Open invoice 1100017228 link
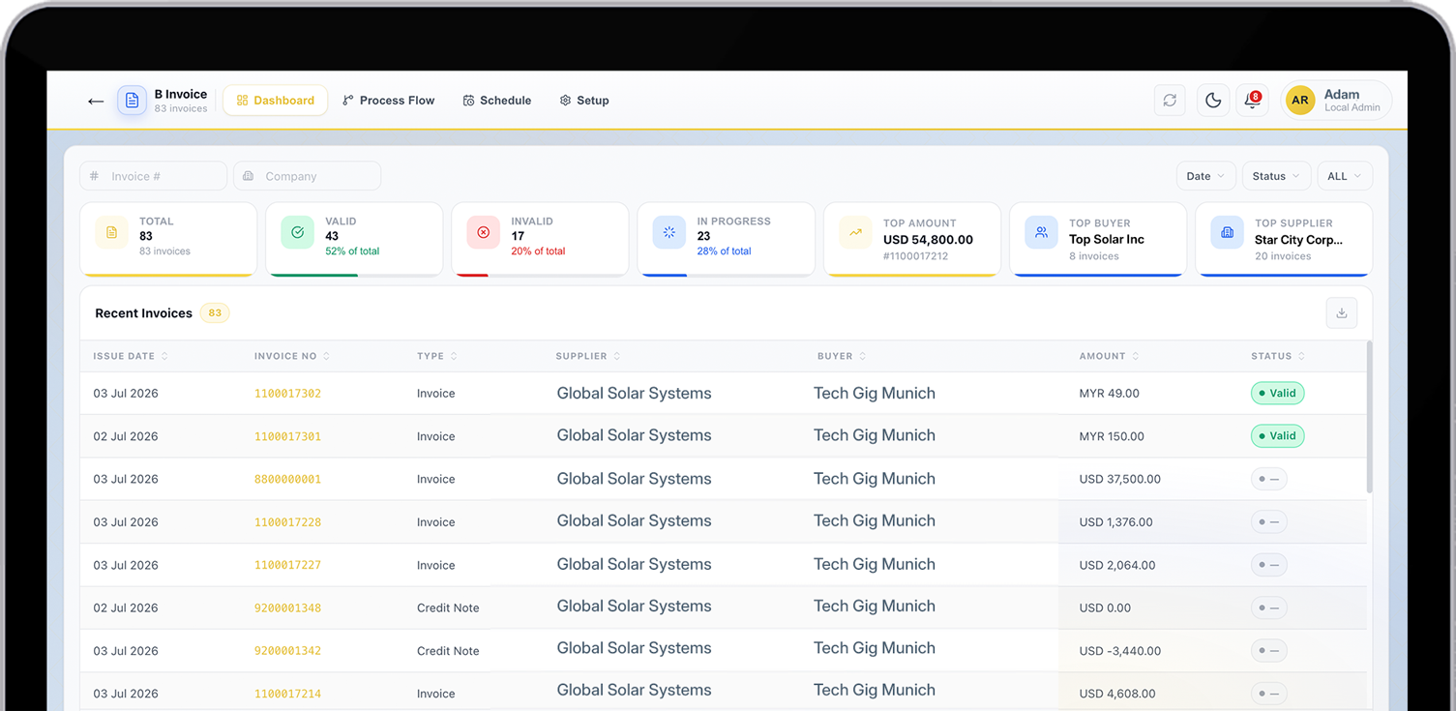The width and height of the screenshot is (1456, 711). pos(287,522)
